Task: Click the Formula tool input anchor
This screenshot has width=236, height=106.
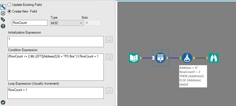Action: coord(180,58)
